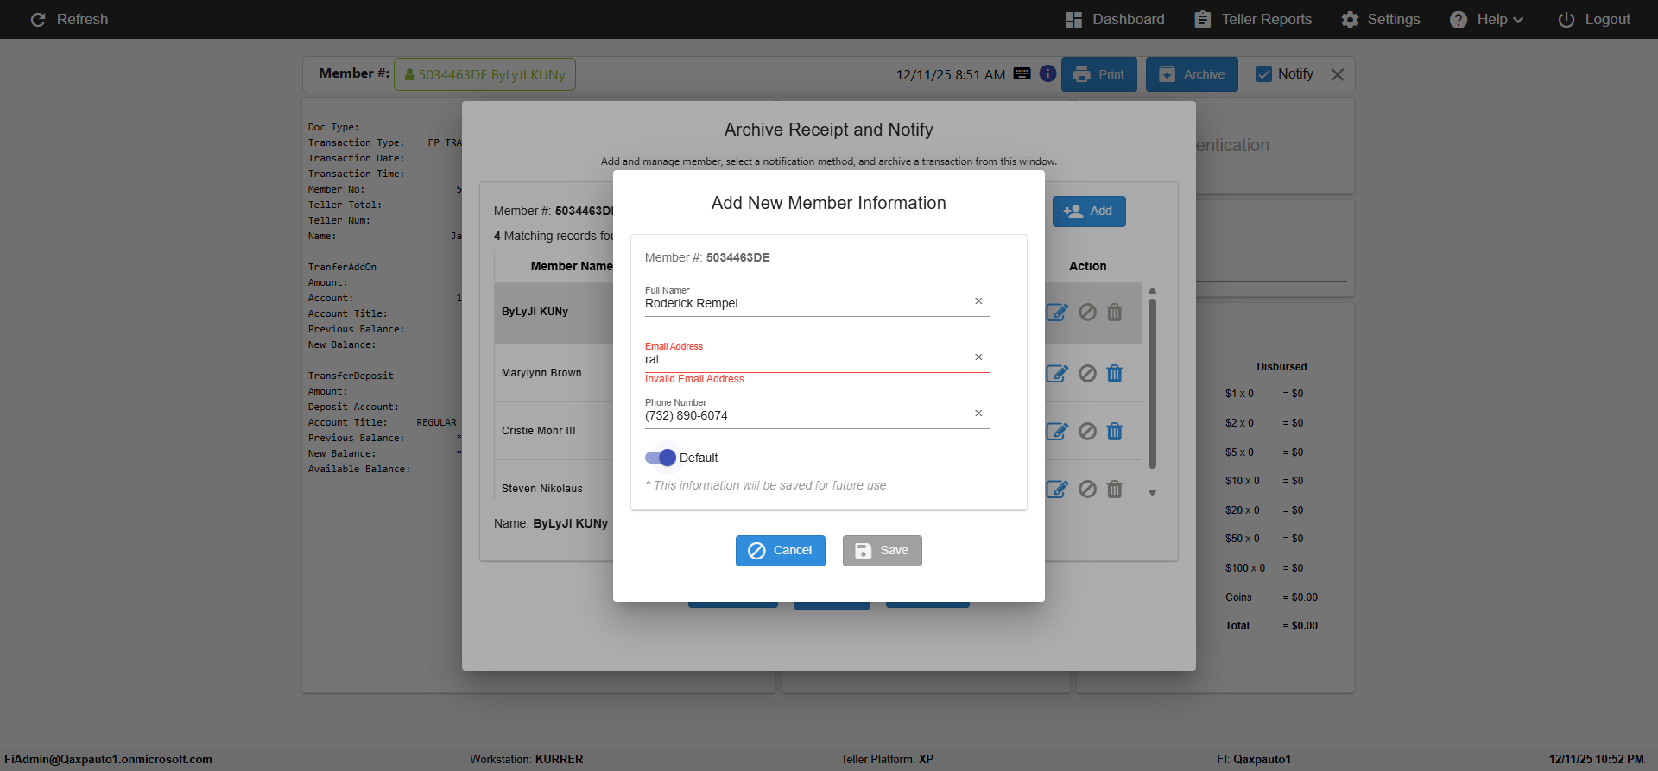Toggle the Default switch off

661,458
